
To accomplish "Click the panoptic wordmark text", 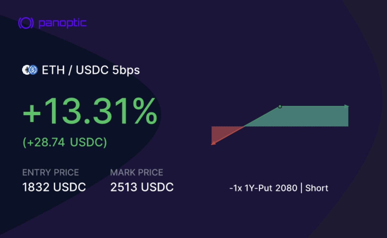I will click(x=63, y=23).
